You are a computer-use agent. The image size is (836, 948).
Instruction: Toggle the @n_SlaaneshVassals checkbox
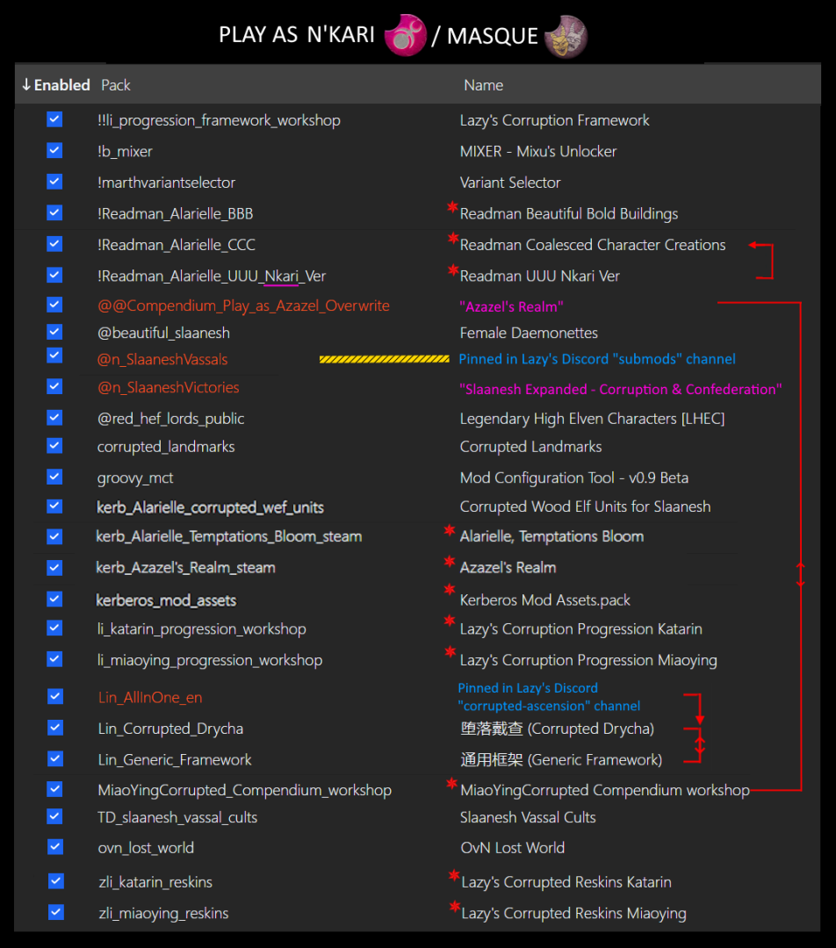click(54, 355)
